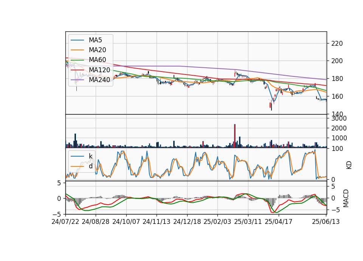This screenshot has width=363, height=261.
Task: Click the MA120 legend label
Action: pyautogui.click(x=99, y=70)
